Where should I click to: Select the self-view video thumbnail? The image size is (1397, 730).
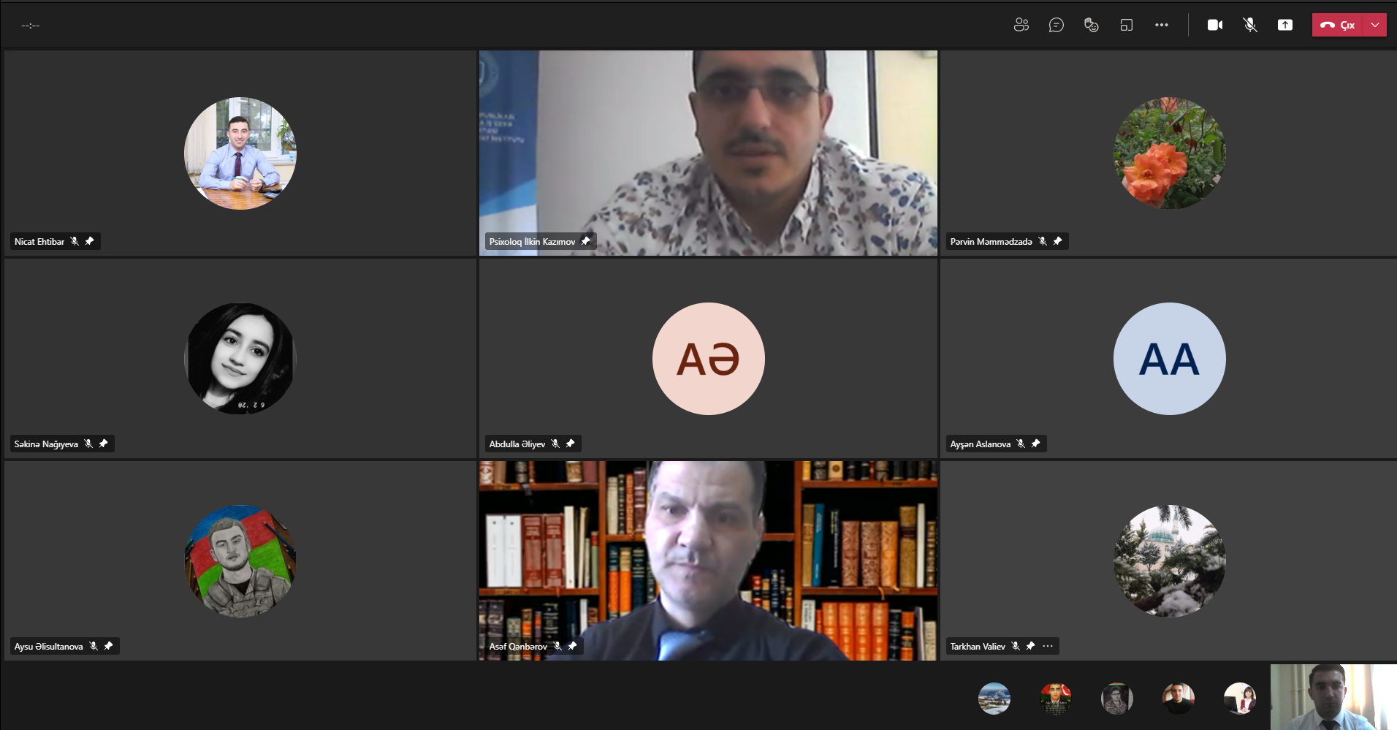tap(1333, 696)
